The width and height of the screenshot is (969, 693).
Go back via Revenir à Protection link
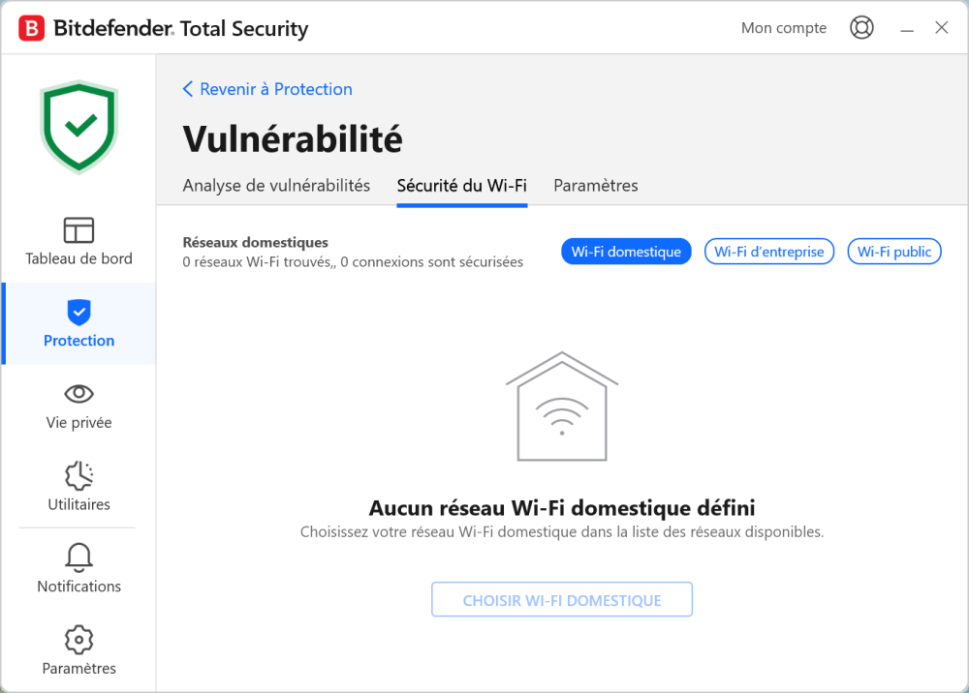point(267,89)
